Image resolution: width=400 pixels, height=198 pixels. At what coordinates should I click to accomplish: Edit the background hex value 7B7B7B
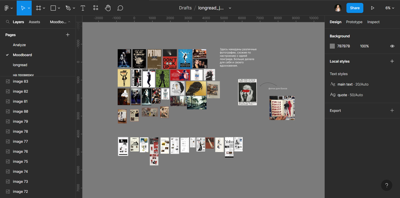tap(344, 46)
